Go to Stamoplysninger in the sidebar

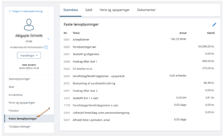pyautogui.click(x=19, y=79)
